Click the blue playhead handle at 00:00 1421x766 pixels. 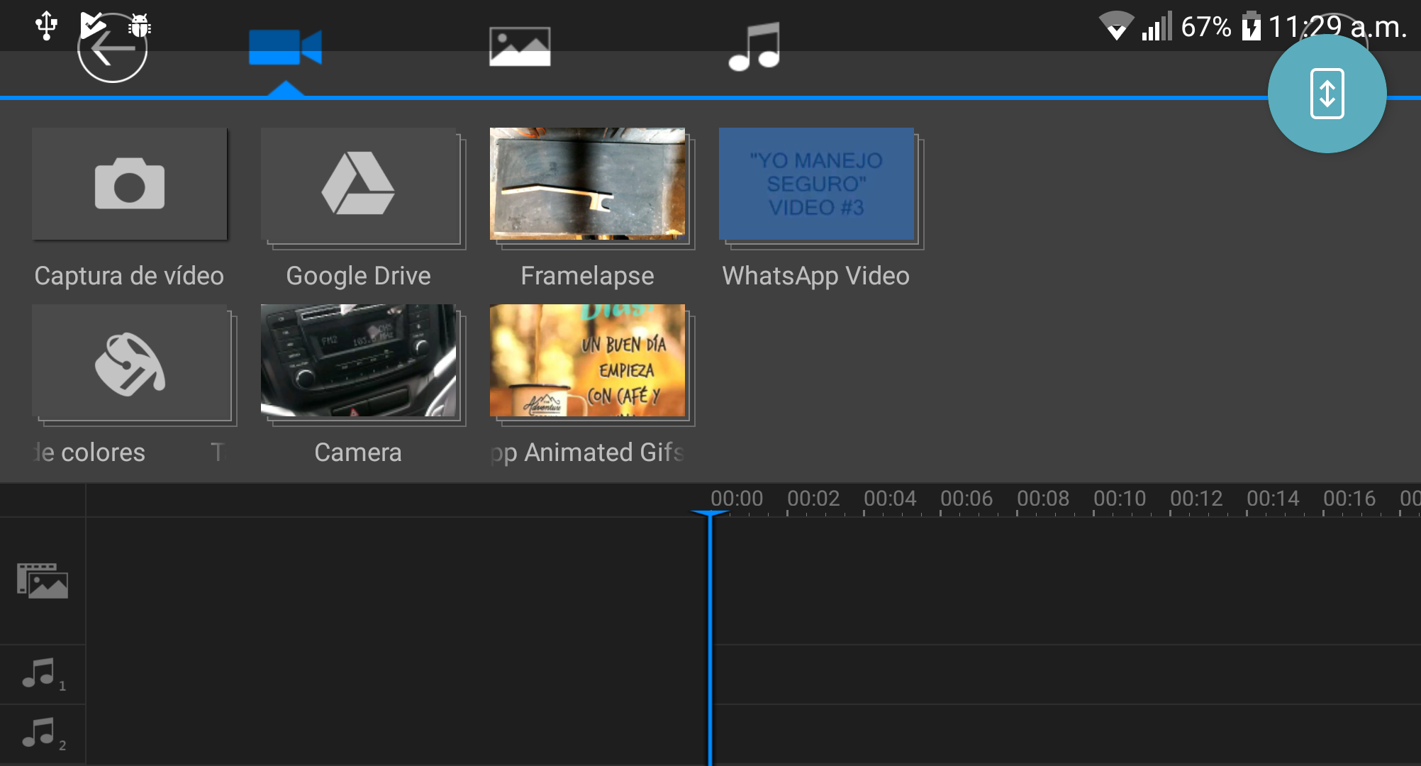(710, 514)
